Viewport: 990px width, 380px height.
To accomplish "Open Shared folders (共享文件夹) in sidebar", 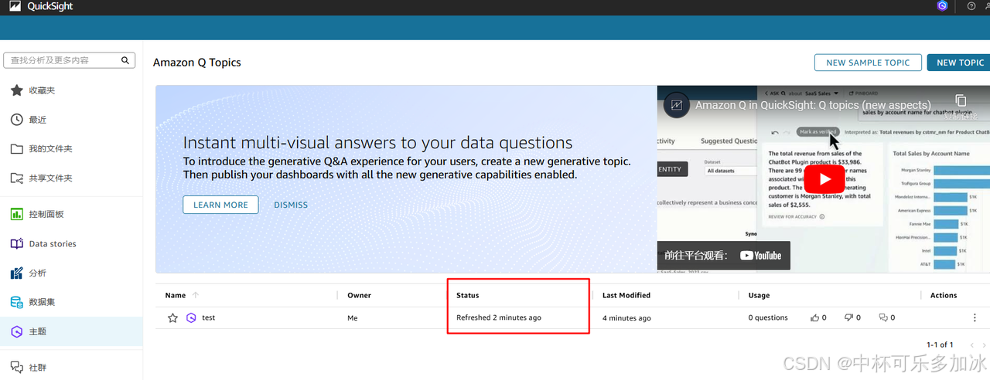I will (50, 178).
